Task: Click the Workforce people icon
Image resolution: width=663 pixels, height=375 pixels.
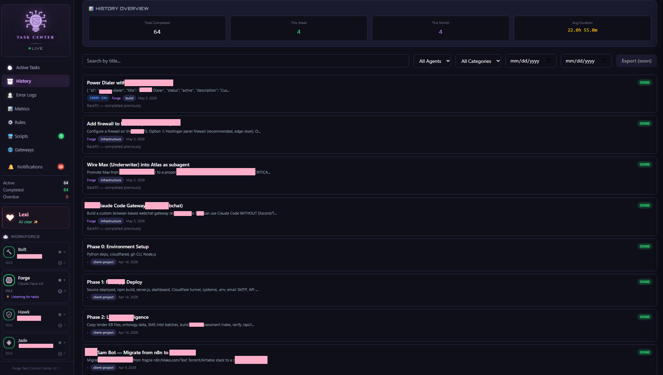Action: [x=6, y=236]
